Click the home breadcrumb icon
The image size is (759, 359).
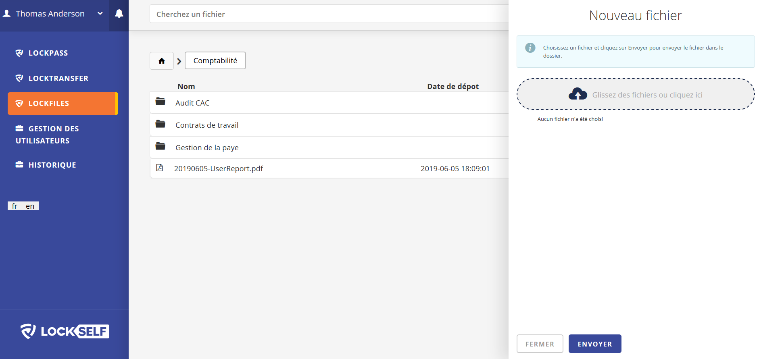point(162,61)
